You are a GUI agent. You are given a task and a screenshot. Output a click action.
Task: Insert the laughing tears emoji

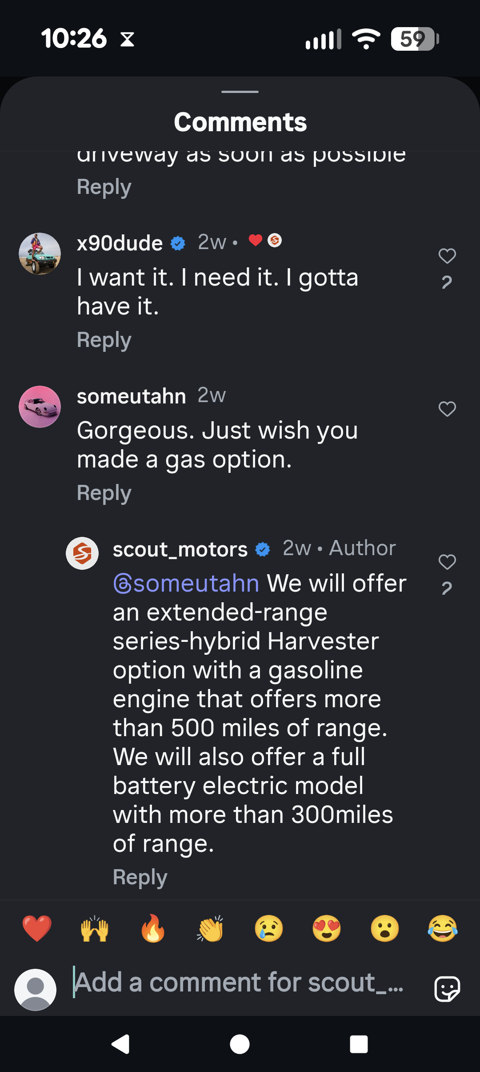click(x=443, y=928)
